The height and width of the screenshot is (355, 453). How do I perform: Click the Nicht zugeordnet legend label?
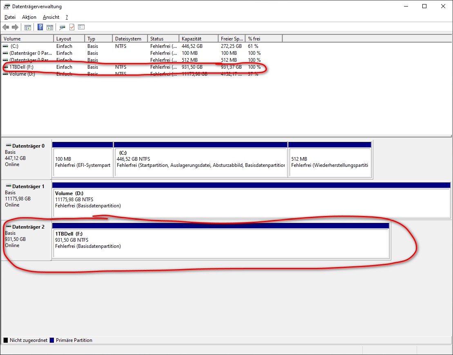click(x=29, y=340)
